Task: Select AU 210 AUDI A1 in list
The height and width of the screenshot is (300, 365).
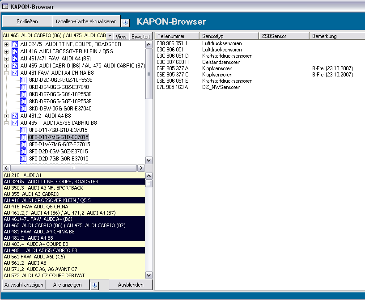Action: pos(74,176)
